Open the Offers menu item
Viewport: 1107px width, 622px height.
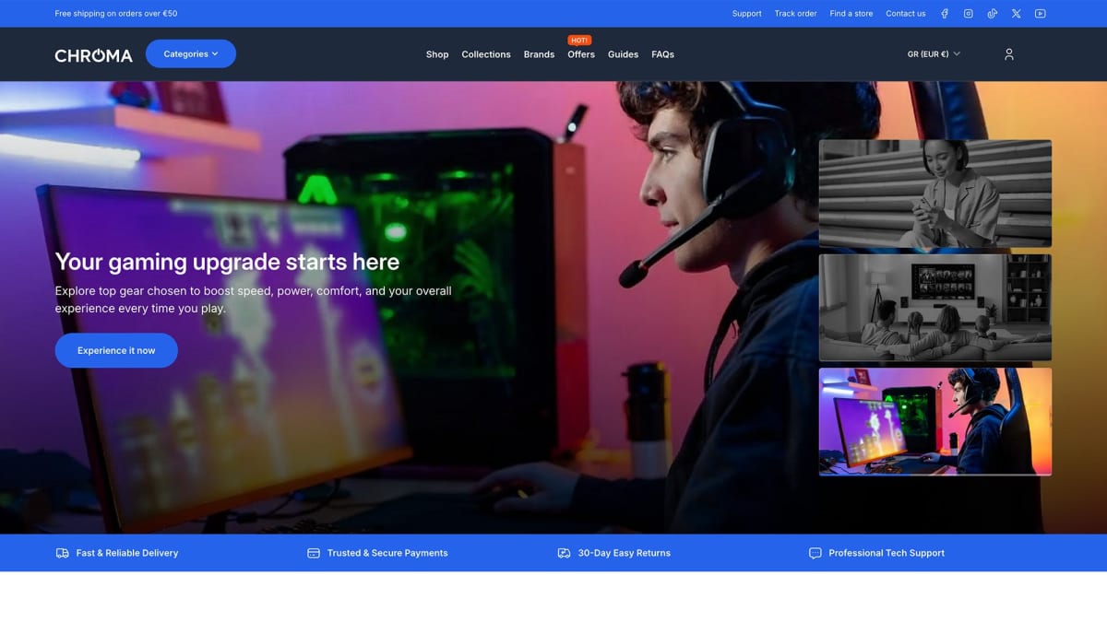(x=580, y=54)
